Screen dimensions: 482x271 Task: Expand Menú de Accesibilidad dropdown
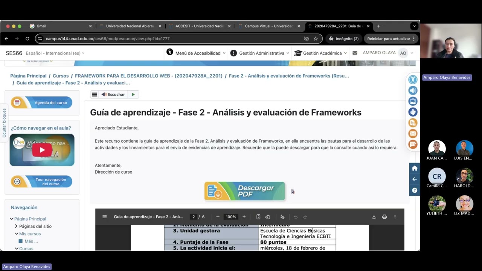[196, 53]
